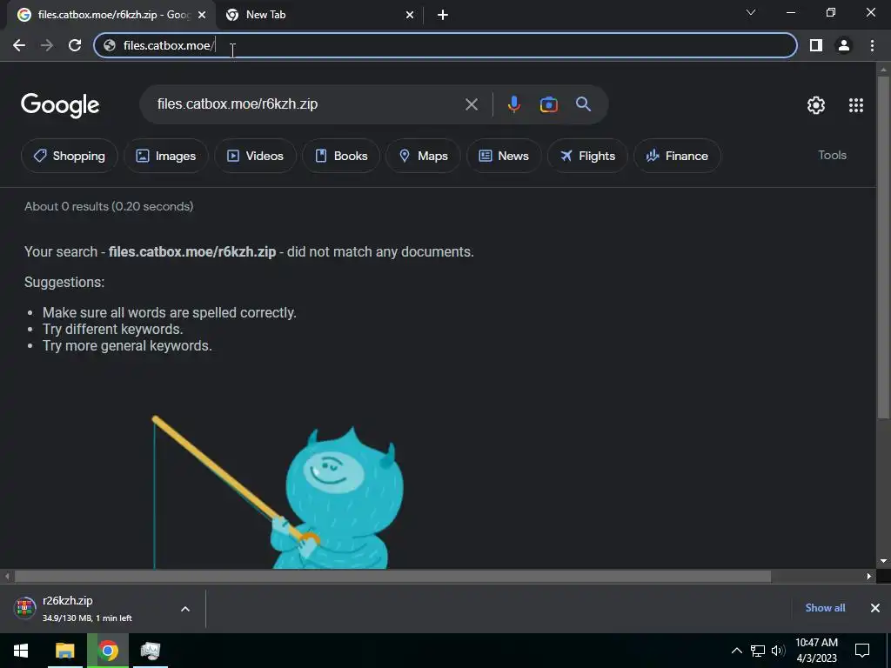
Task: Close the downloads bar
Action: [875, 608]
